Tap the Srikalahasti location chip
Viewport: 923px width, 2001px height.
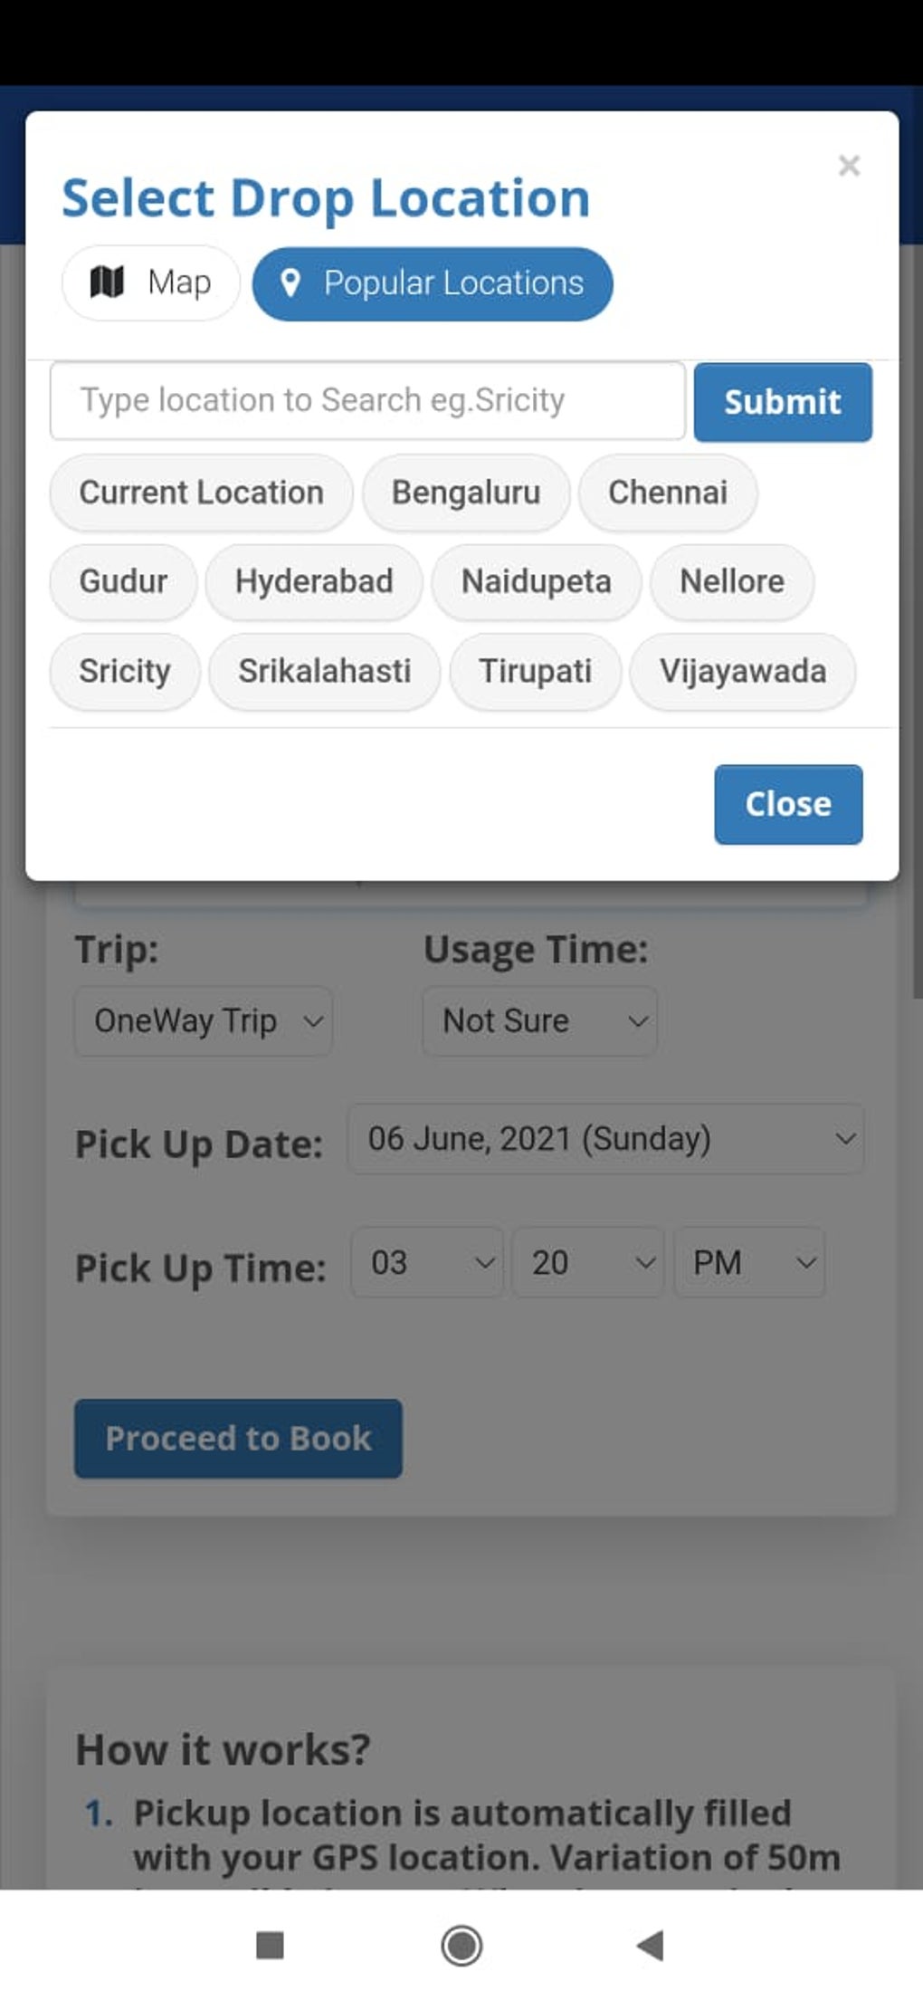point(324,671)
